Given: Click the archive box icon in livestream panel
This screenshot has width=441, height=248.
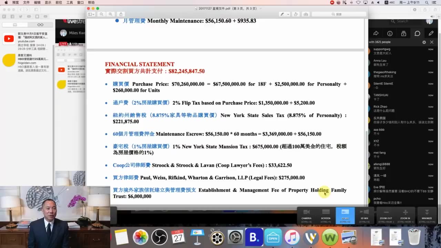Looking at the screenshot, I should click(403, 33).
